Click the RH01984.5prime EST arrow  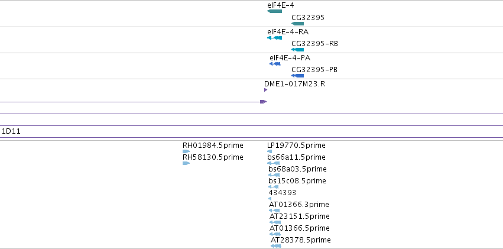[x=186, y=151]
